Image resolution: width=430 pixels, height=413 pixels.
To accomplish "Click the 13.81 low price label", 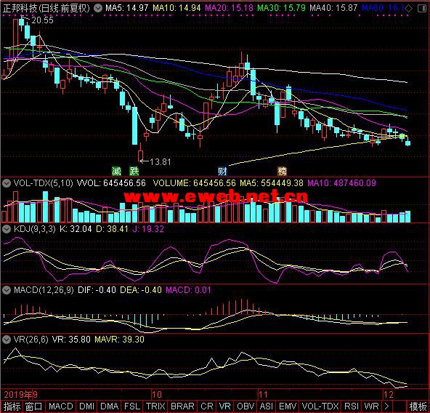I will pos(161,162).
